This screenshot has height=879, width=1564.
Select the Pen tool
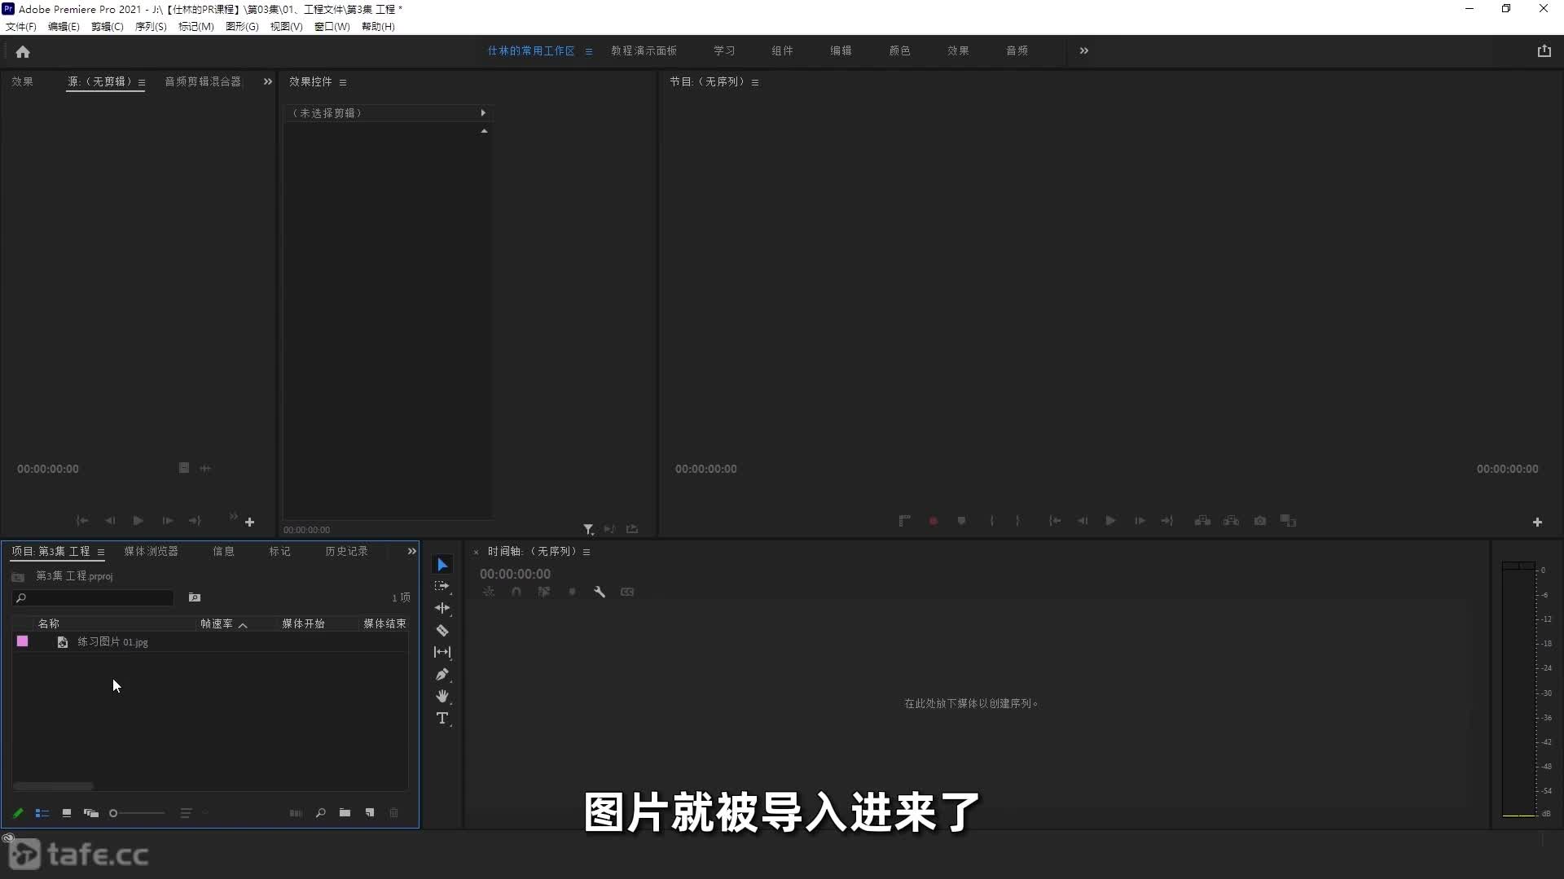pyautogui.click(x=442, y=674)
